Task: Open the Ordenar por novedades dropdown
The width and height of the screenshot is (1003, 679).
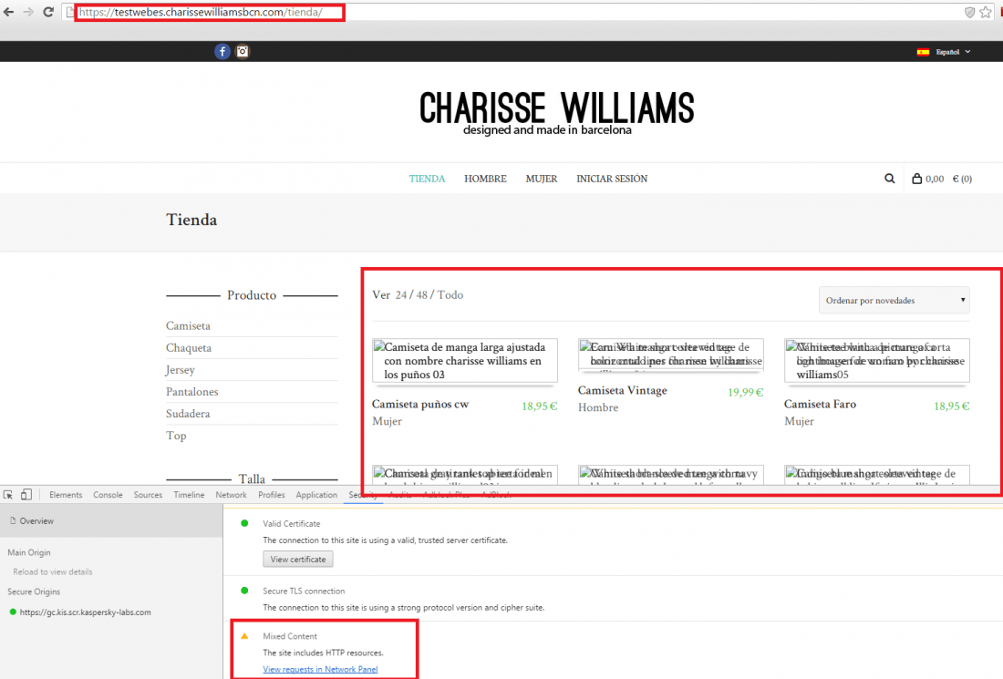Action: point(894,301)
